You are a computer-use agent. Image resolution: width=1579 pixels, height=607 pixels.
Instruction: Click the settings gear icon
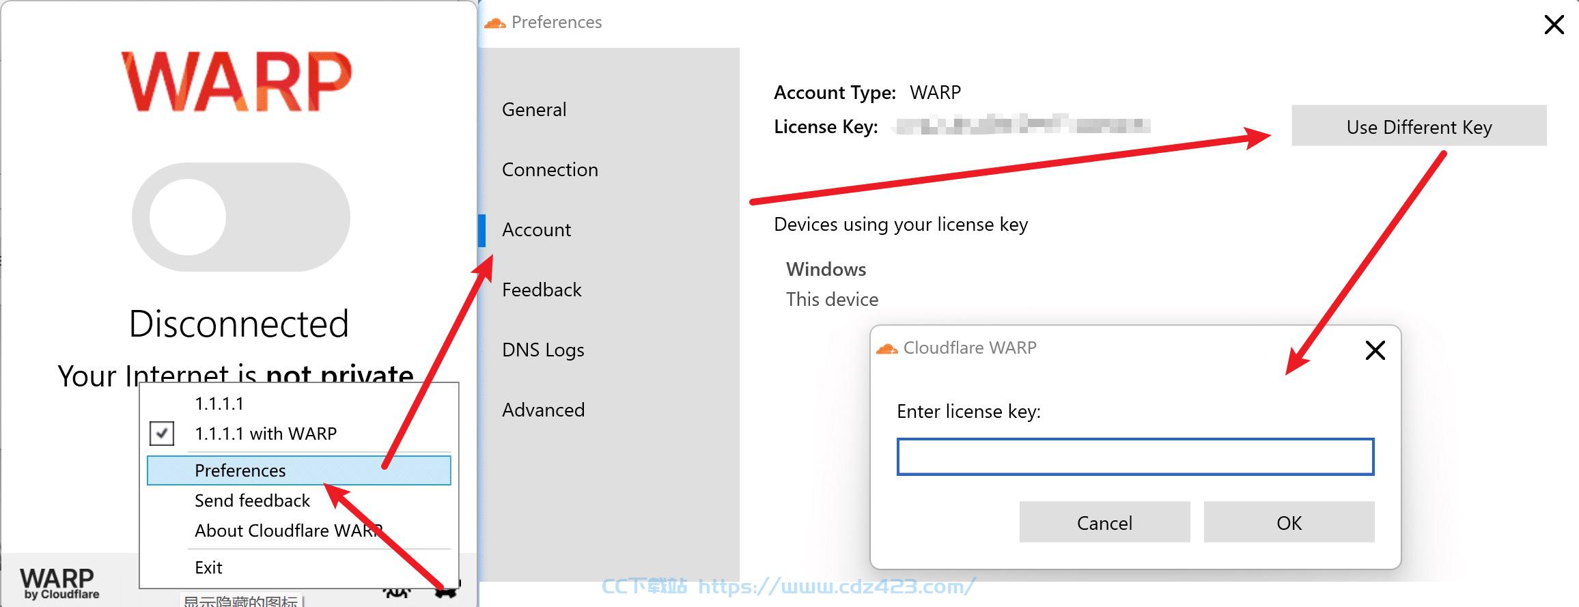(447, 590)
